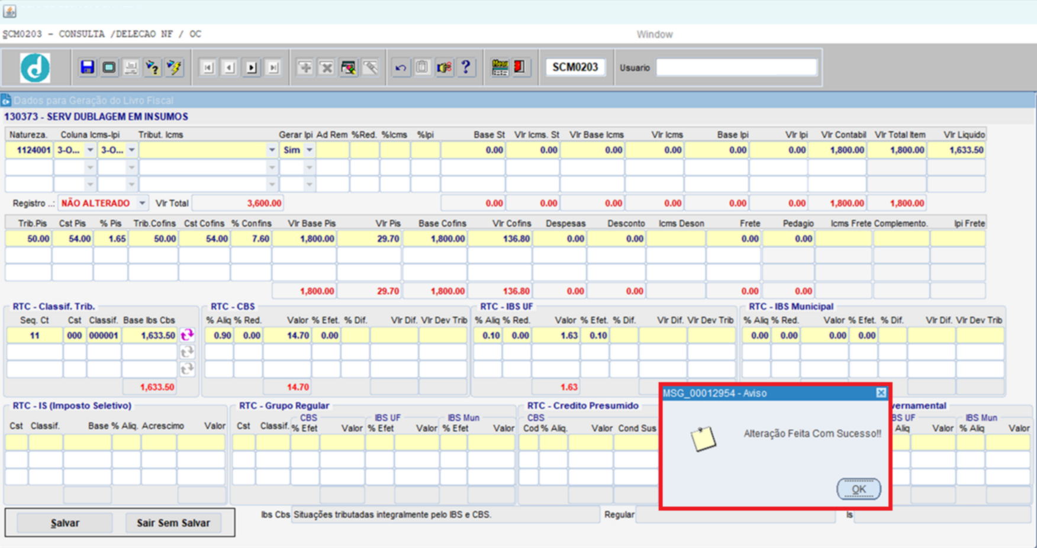This screenshot has width=1037, height=548.
Task: Click the blue floppy disk Save icon
Action: pyautogui.click(x=88, y=67)
